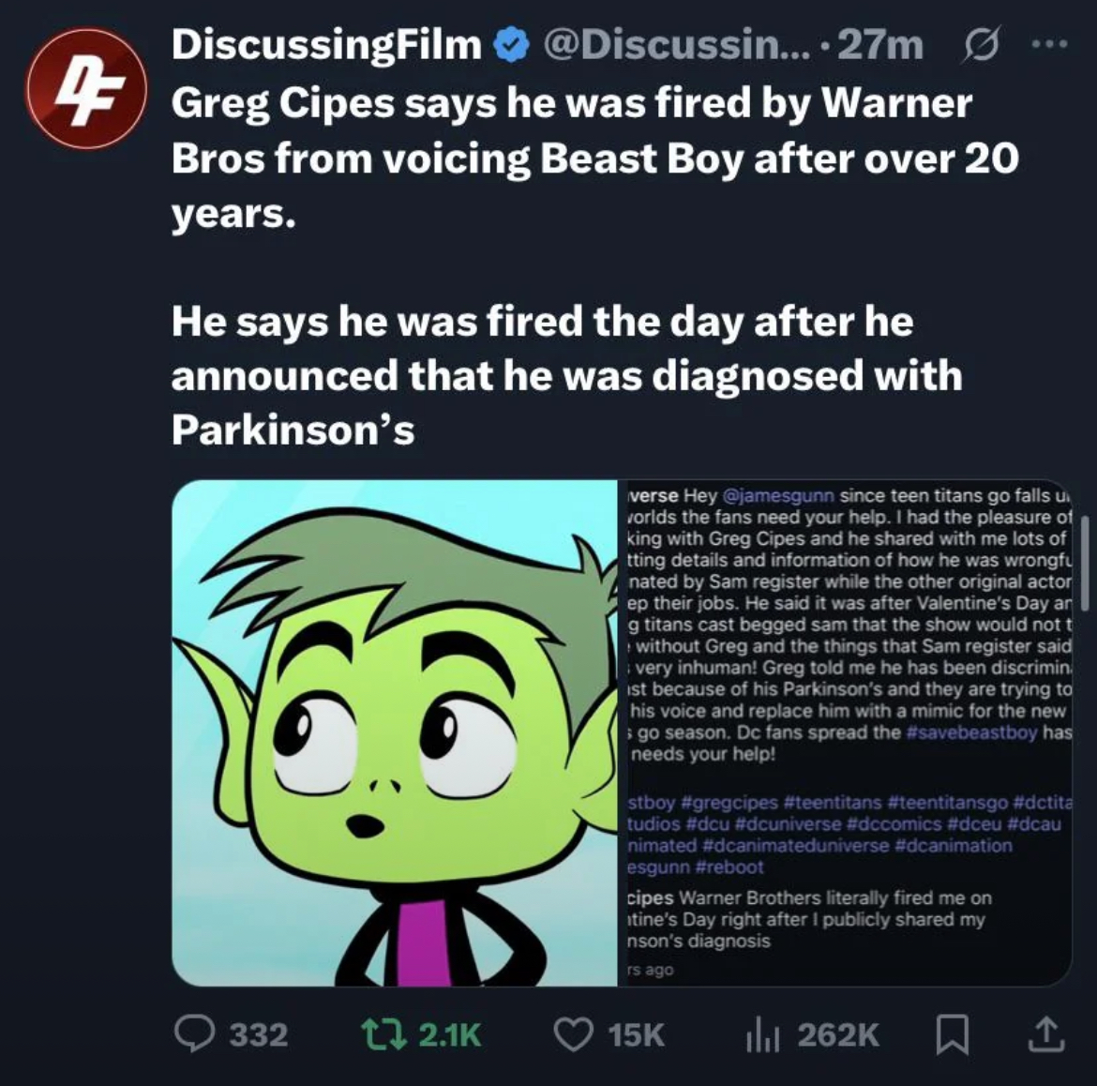Bookmark this tweet

click(953, 1033)
